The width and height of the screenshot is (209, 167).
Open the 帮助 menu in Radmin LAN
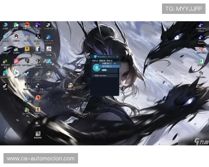pos(109,61)
